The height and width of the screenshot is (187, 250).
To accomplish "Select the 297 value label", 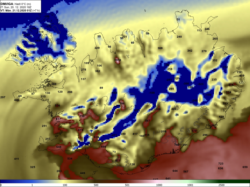I will click(3, 97).
